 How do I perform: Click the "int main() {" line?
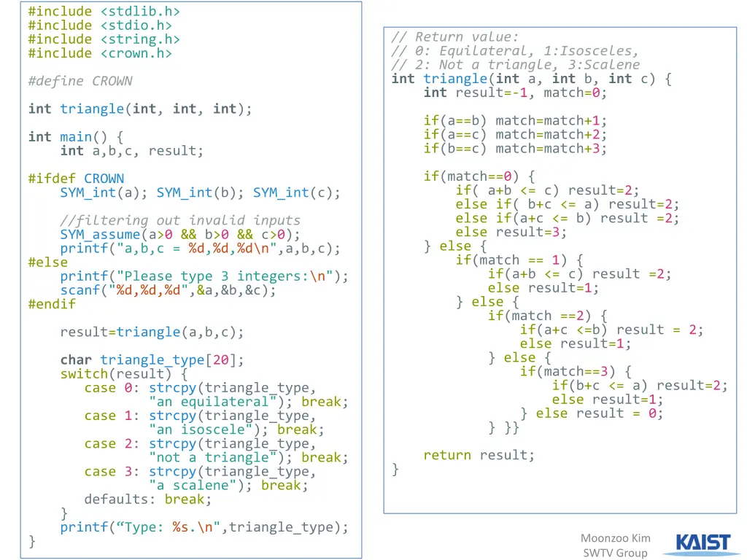pos(76,137)
